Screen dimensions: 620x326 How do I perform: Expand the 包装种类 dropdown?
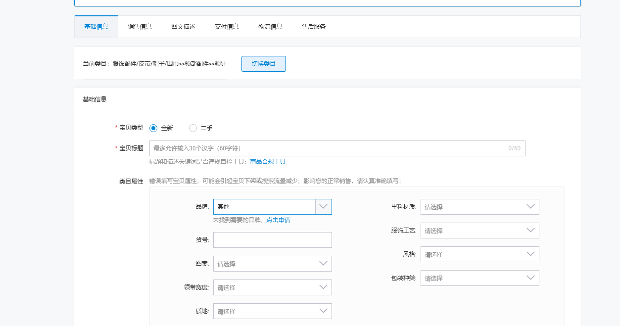point(479,278)
